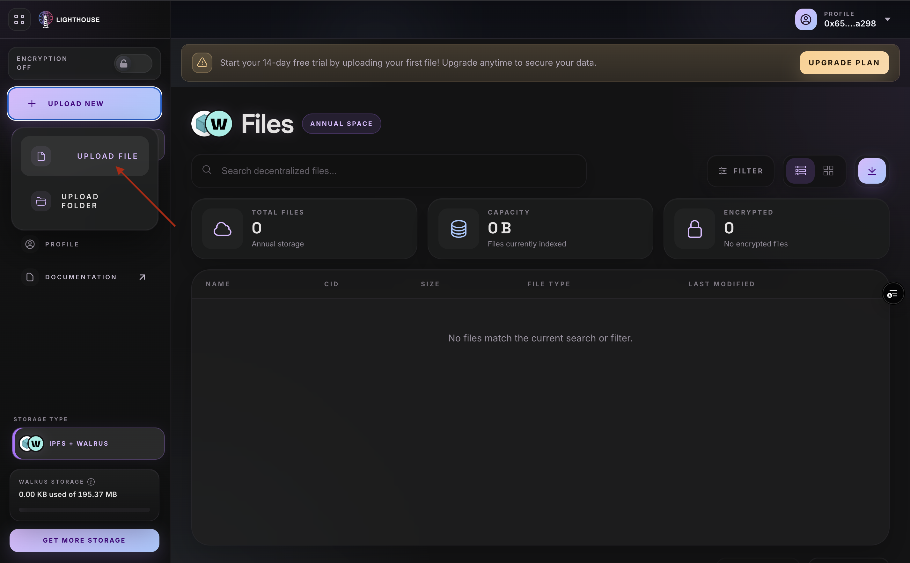Open the grid apps menu icon
The image size is (910, 563).
tap(19, 19)
